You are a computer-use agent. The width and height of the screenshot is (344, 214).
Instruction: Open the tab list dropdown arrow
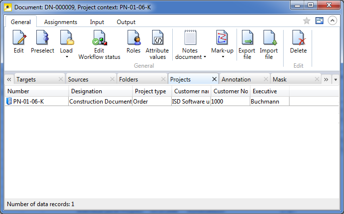[336, 80]
